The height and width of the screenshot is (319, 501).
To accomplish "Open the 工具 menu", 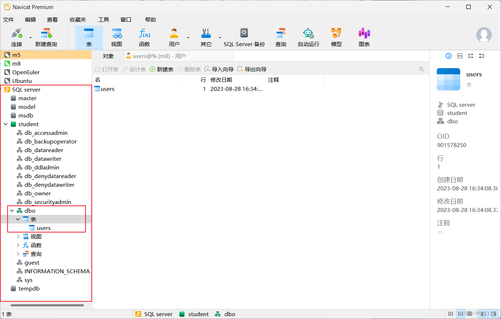I will point(103,19).
